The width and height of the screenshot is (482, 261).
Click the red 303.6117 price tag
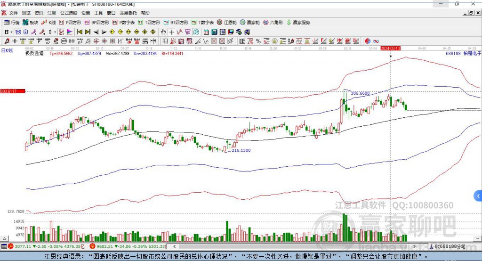pos(13,91)
